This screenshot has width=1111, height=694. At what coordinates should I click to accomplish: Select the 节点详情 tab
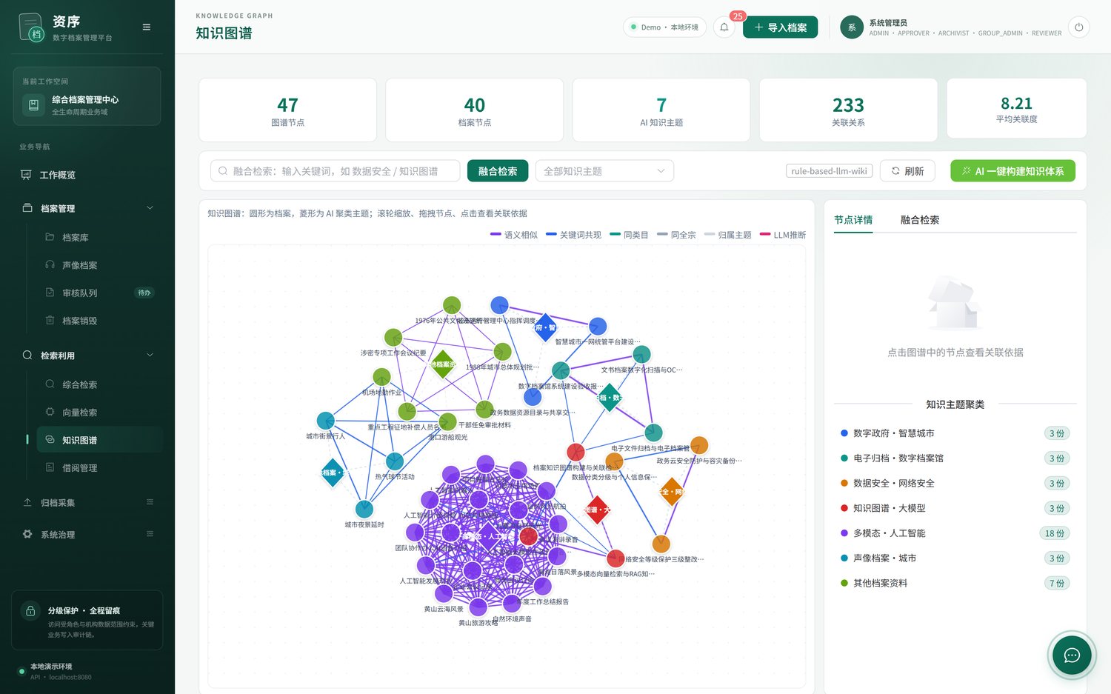tap(853, 220)
